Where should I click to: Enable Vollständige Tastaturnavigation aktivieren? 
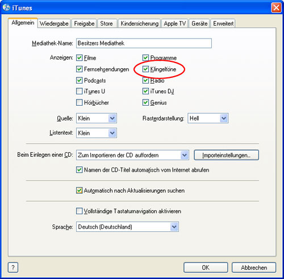79,211
